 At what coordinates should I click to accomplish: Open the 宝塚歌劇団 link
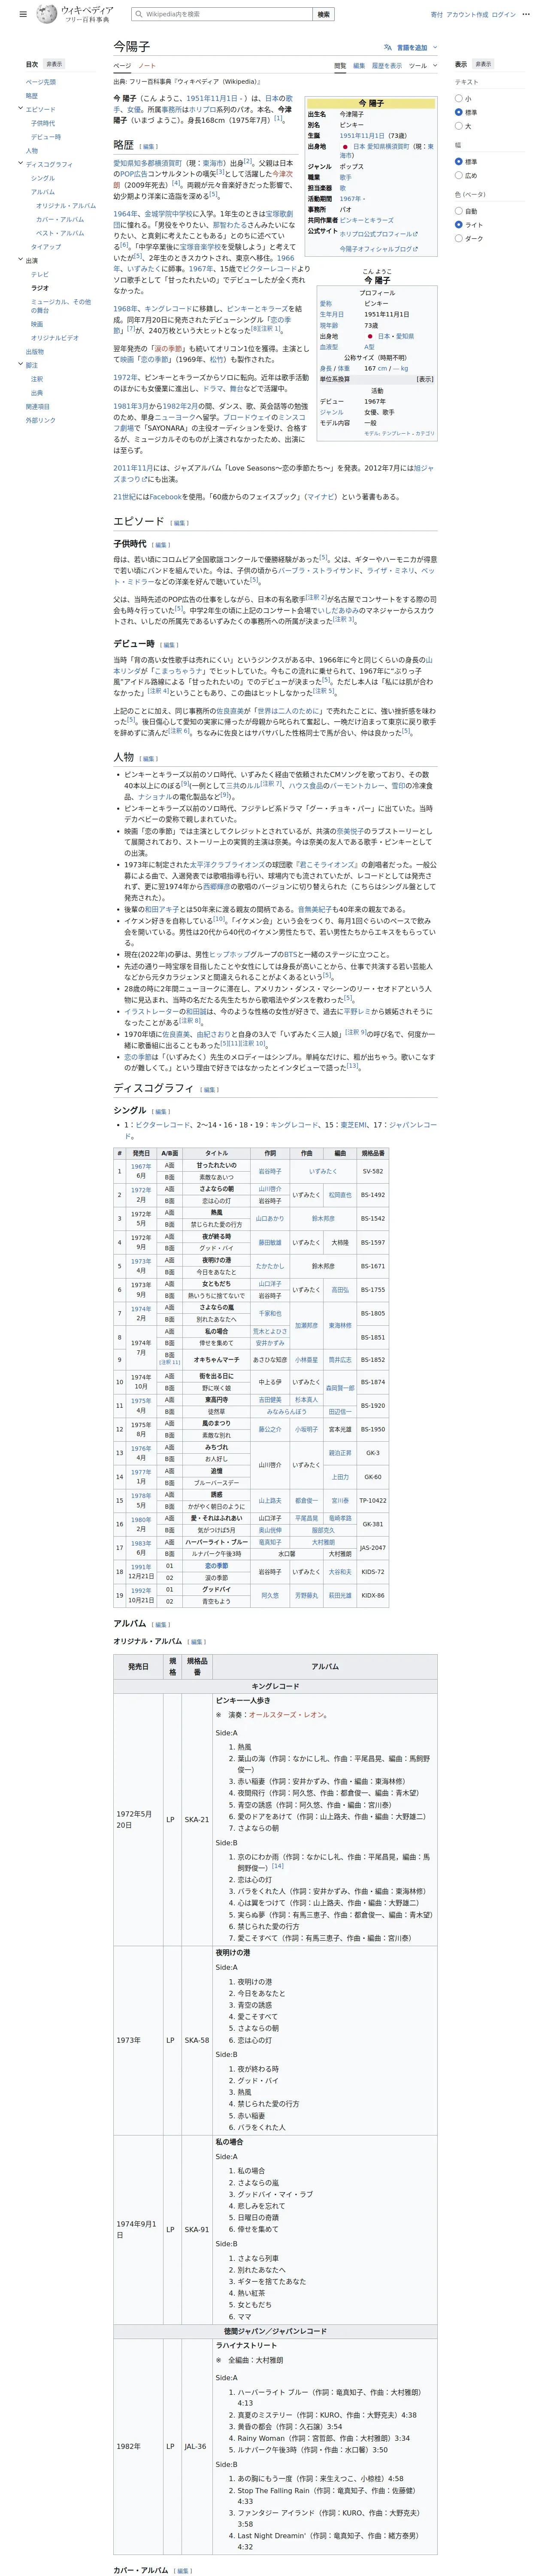[x=279, y=213]
